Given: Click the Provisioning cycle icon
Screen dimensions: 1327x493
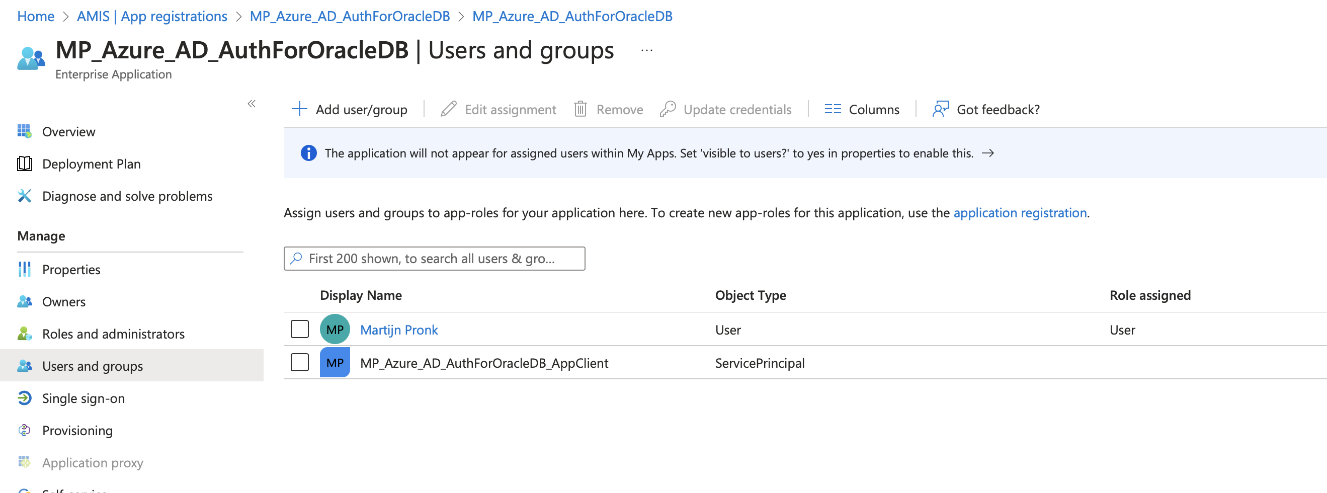Looking at the screenshot, I should pyautogui.click(x=24, y=430).
